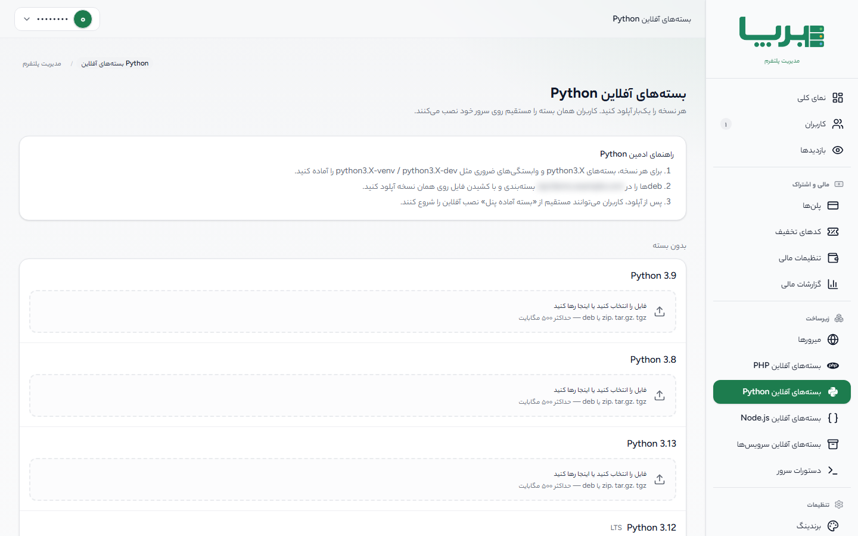Screen dimensions: 858x536
Task: Click the میرورها globe icon
Action: coord(833,339)
